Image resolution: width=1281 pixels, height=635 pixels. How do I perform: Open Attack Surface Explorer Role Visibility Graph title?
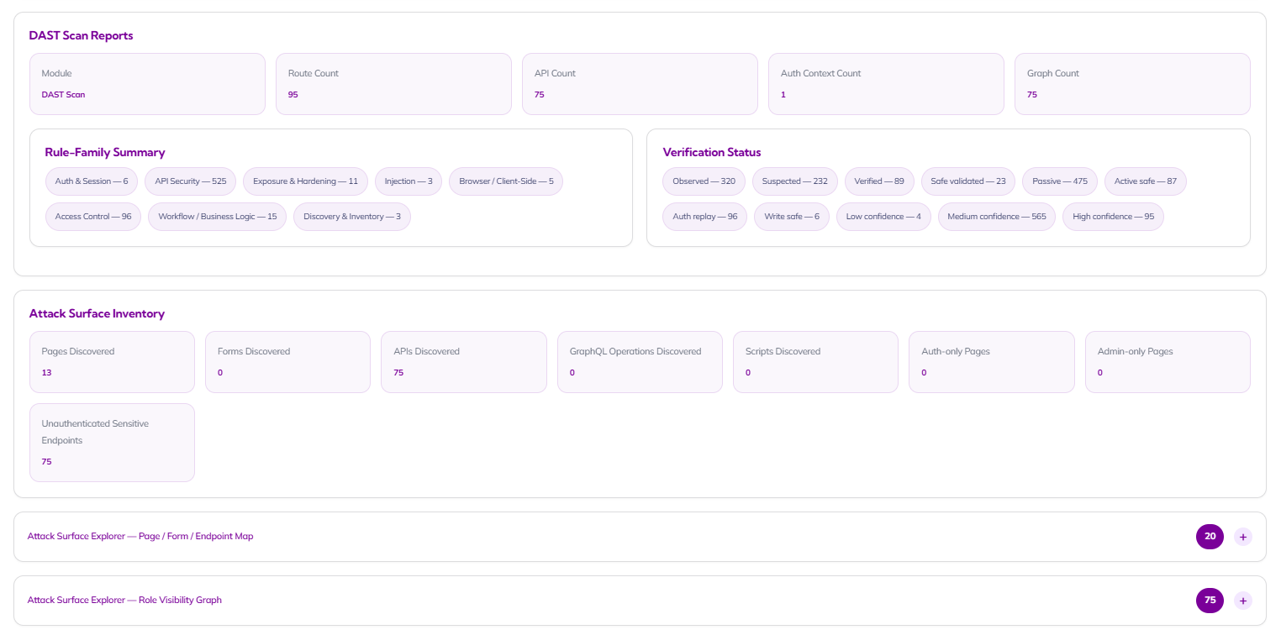coord(124,601)
